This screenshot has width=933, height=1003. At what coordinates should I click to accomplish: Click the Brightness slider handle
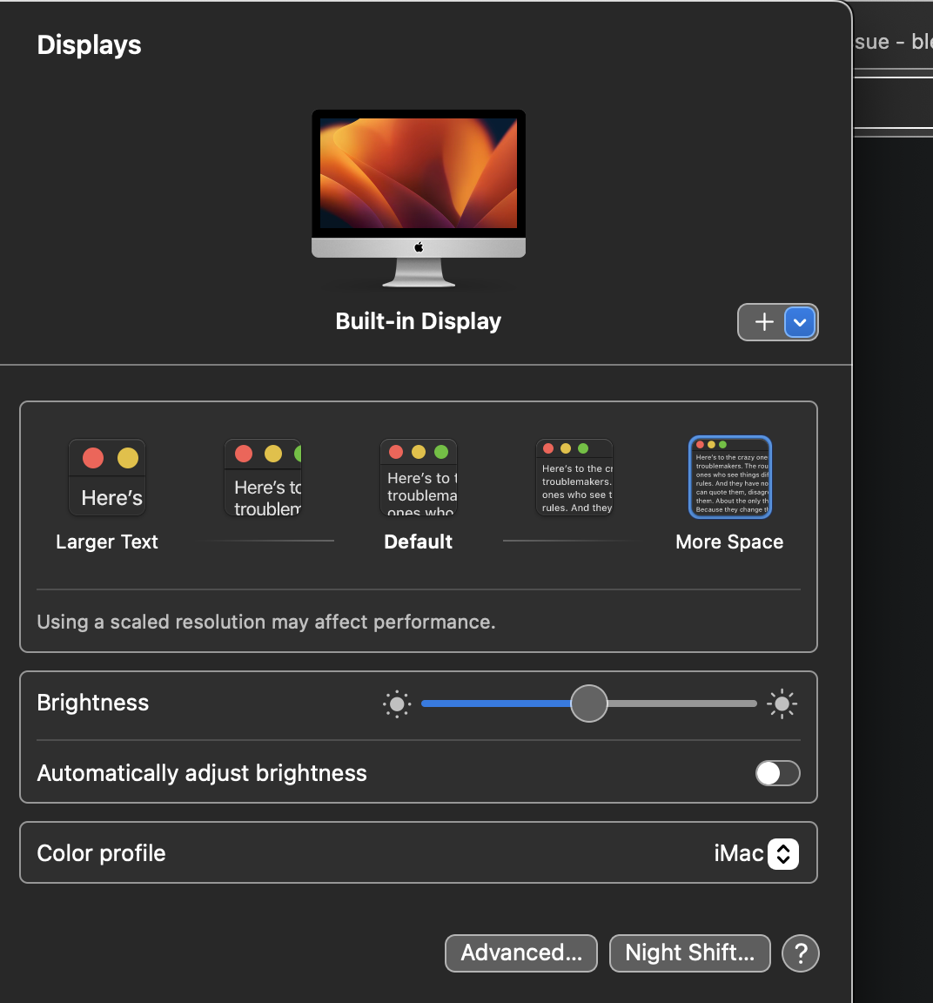(589, 703)
